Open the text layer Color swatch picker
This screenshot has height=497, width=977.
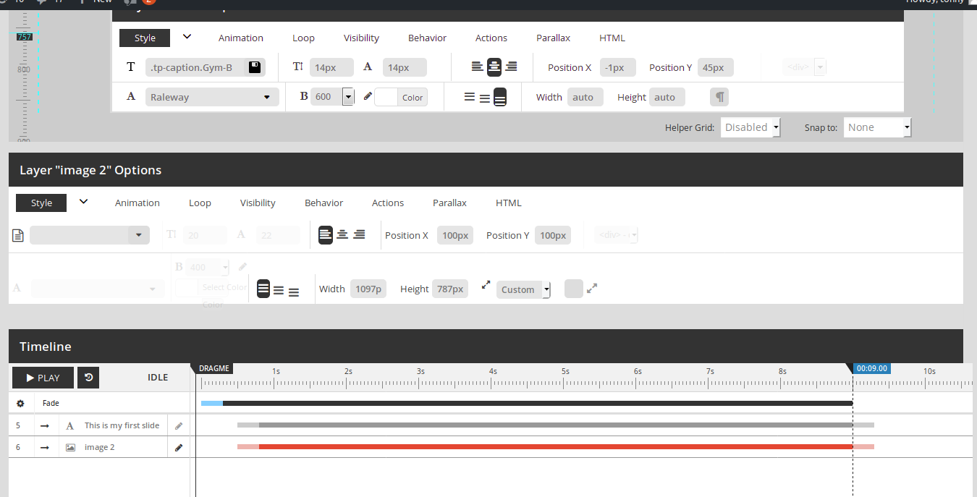[x=401, y=97]
